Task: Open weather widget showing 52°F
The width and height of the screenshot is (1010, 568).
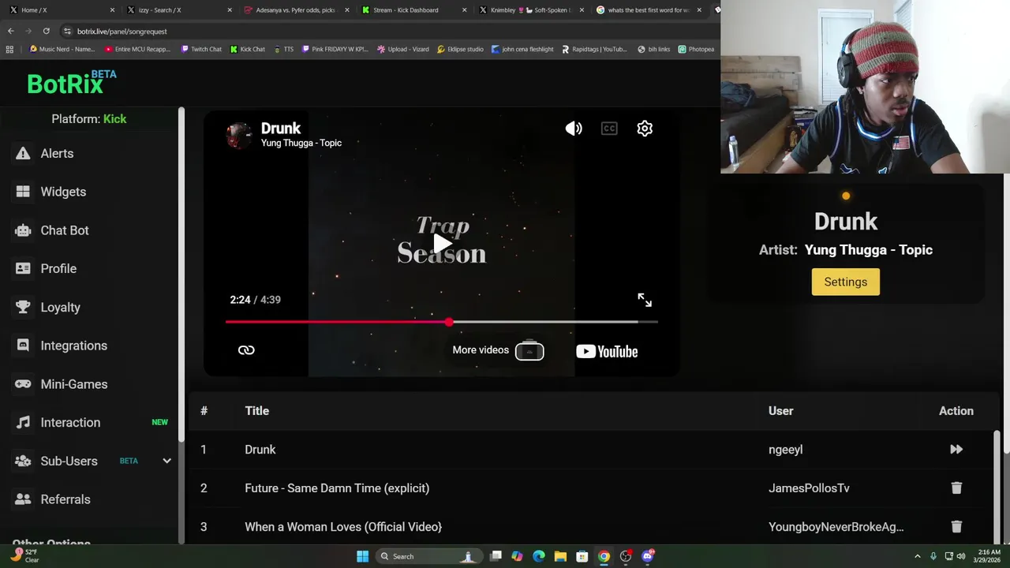Action: 24,556
